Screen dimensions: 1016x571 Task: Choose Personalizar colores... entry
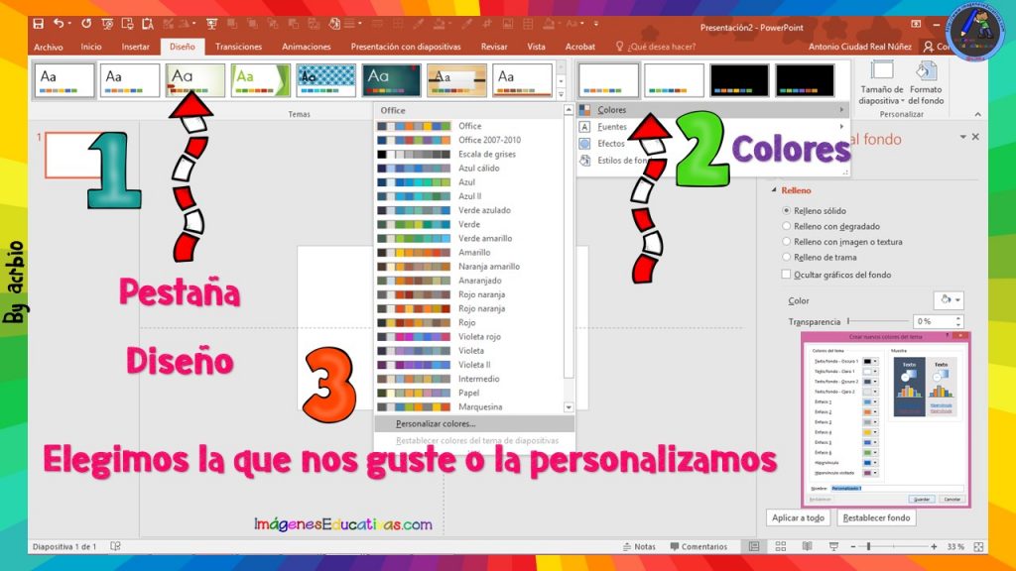click(473, 423)
